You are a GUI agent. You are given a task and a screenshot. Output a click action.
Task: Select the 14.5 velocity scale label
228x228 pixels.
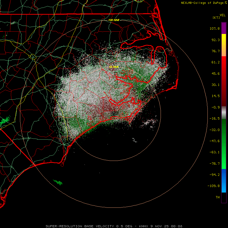[216, 96]
